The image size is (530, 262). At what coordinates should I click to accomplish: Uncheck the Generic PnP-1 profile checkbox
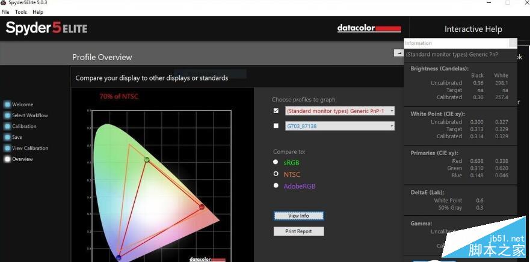point(276,111)
